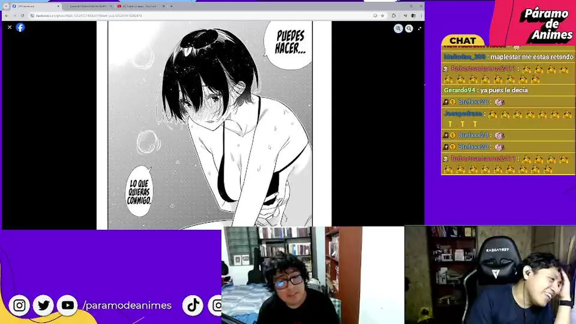The height and width of the screenshot is (324, 576).
Task: View site information icon in address bar
Action: tap(32, 15)
